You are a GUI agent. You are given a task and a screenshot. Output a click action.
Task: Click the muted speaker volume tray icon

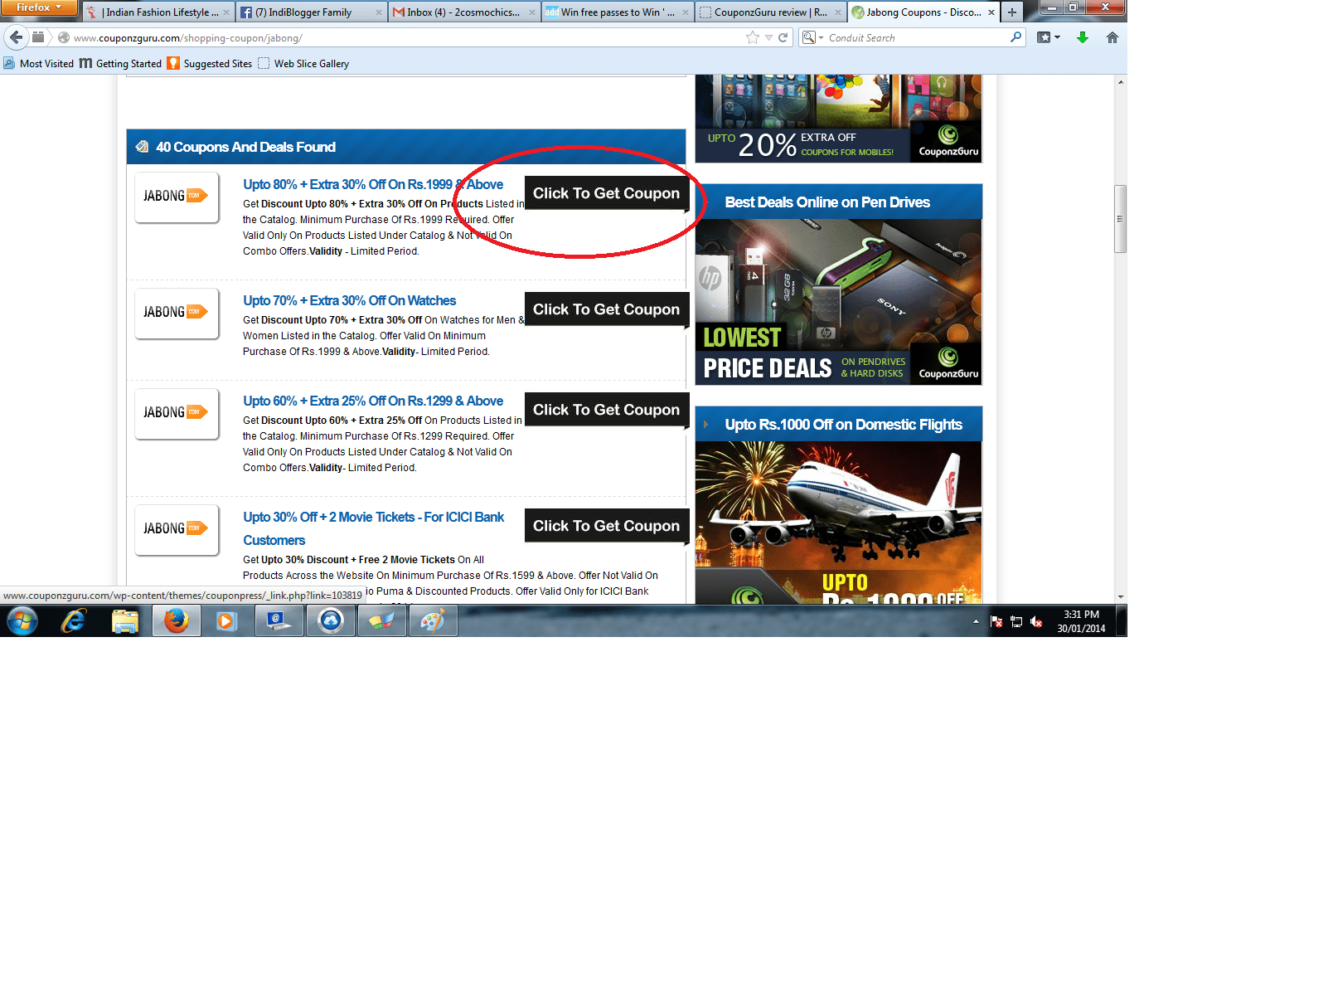pyautogui.click(x=1036, y=621)
